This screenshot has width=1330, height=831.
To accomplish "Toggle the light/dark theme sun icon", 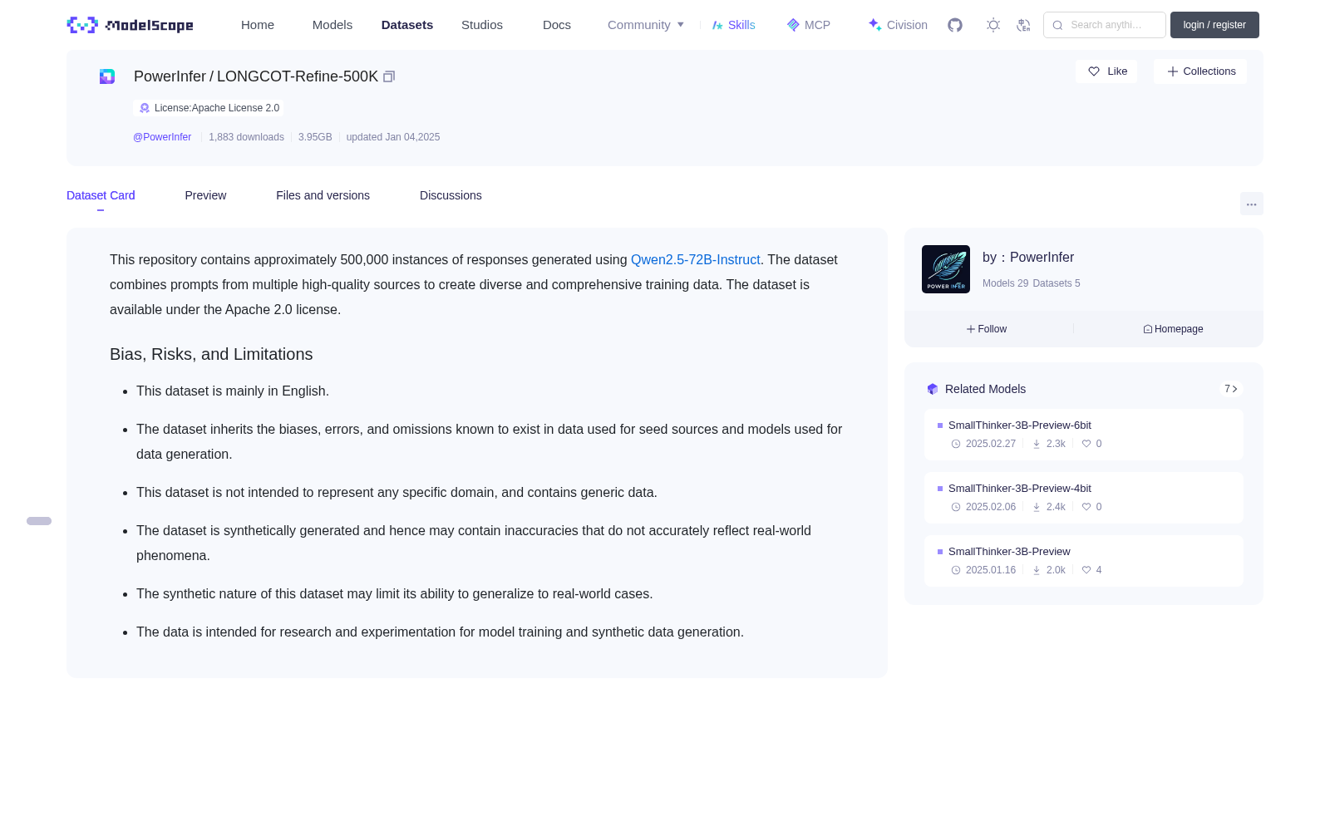I will click(993, 25).
